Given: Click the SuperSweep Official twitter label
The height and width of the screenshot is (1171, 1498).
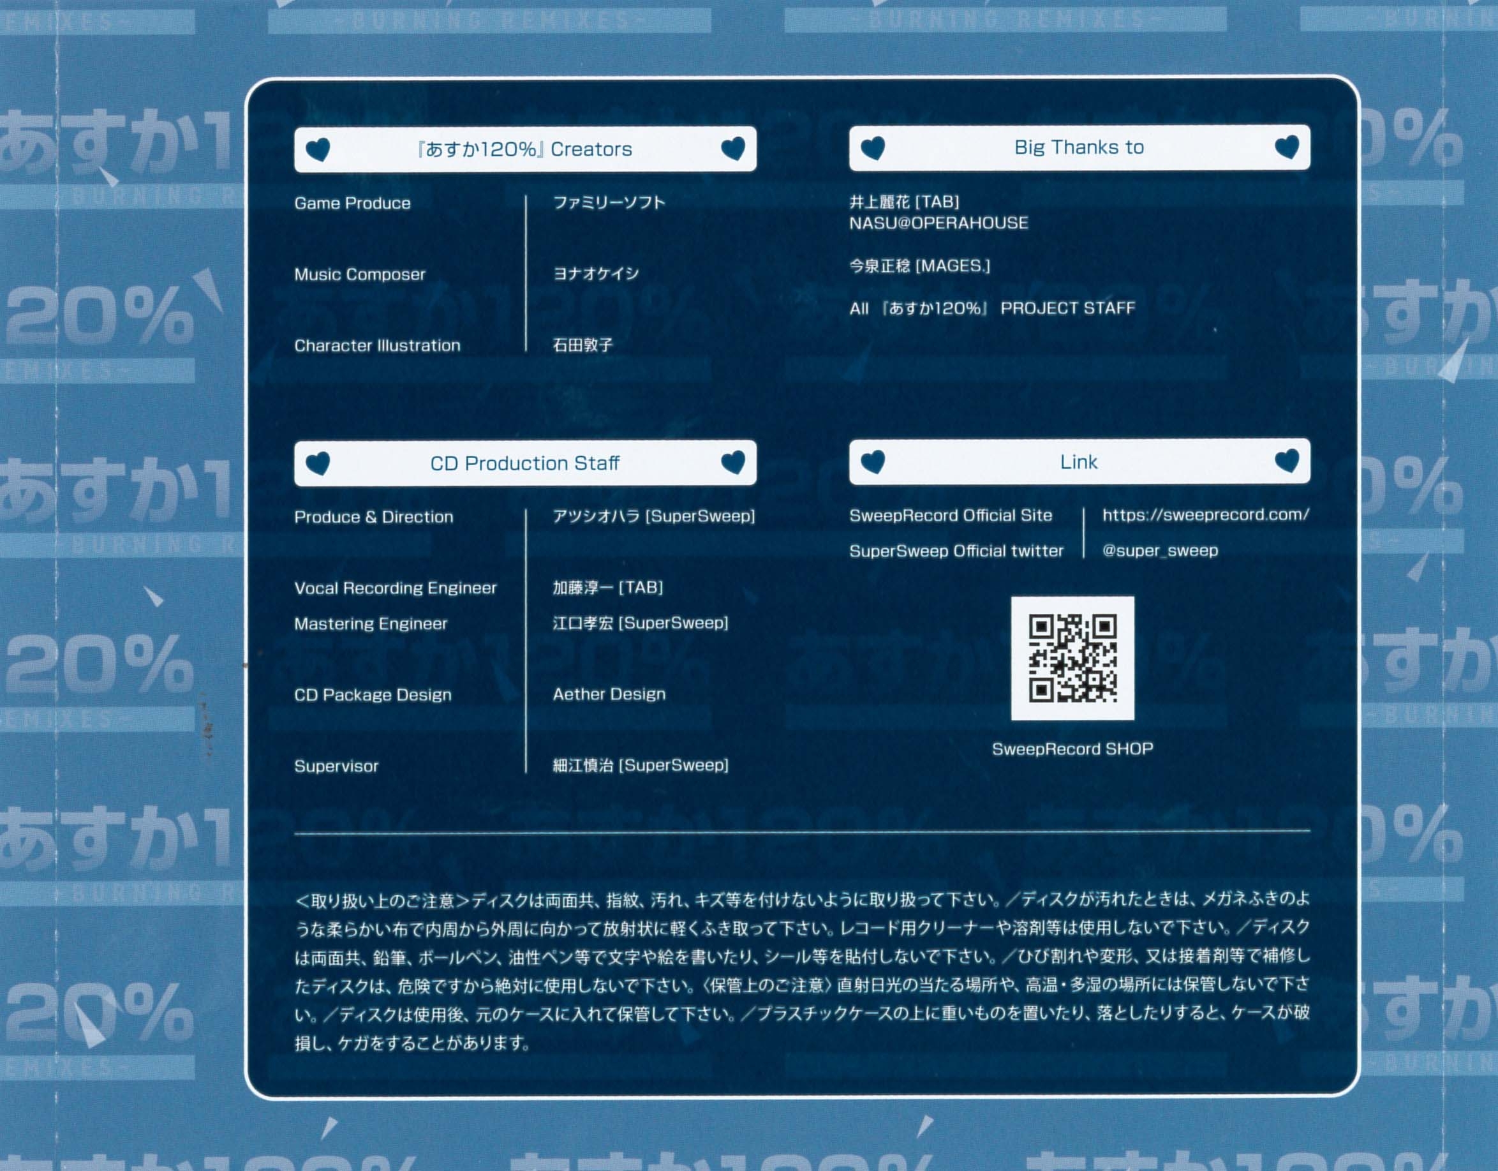Looking at the screenshot, I should pos(956,551).
